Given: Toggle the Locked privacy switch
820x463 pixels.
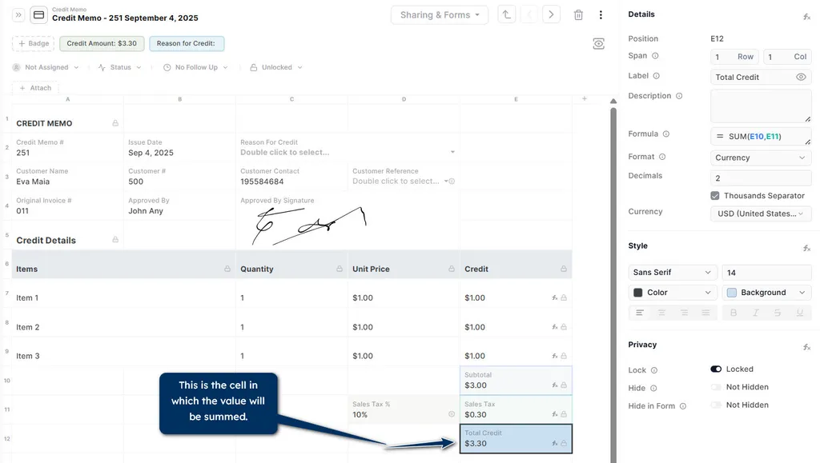Looking at the screenshot, I should click(x=716, y=369).
